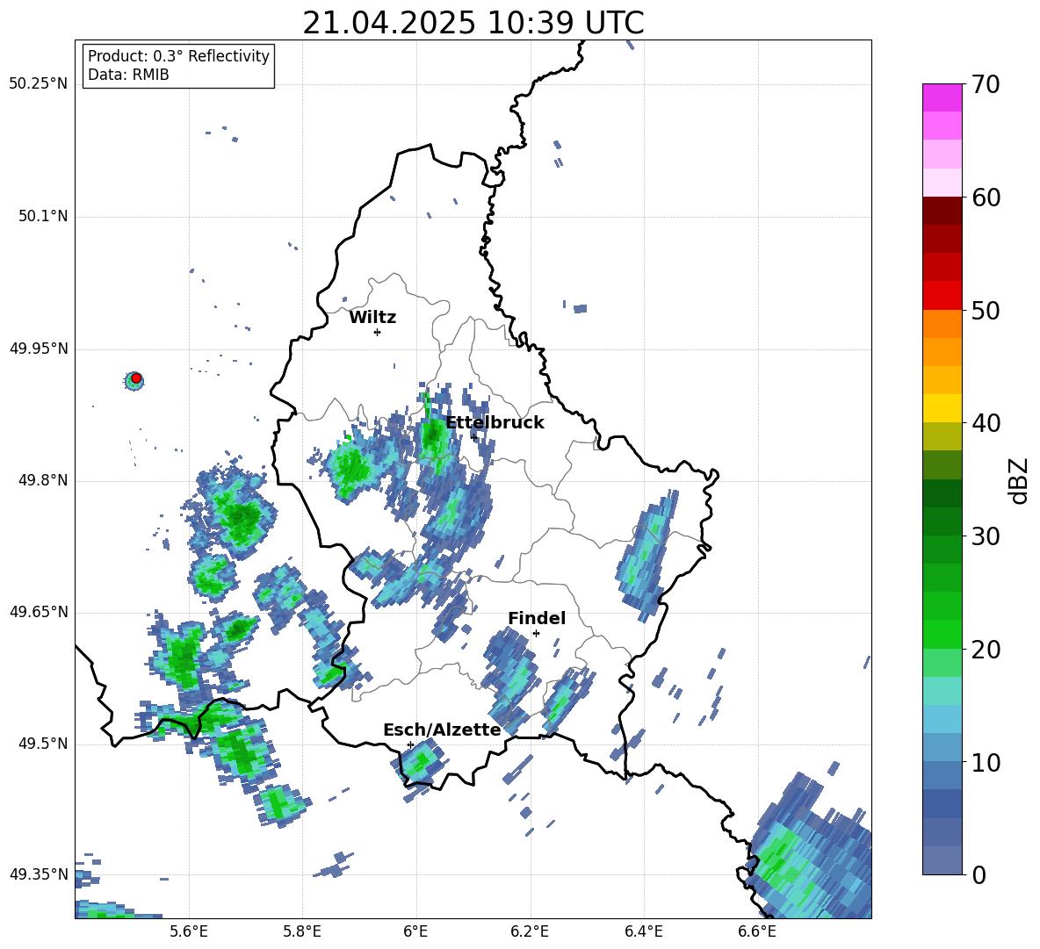Click the colorbar tick label 20

[x=986, y=651]
